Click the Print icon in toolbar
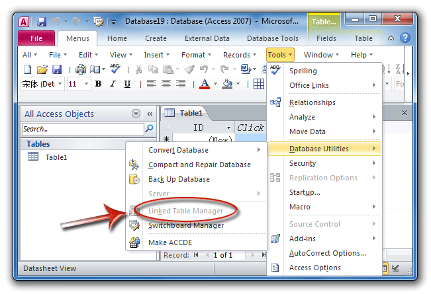 point(81,69)
